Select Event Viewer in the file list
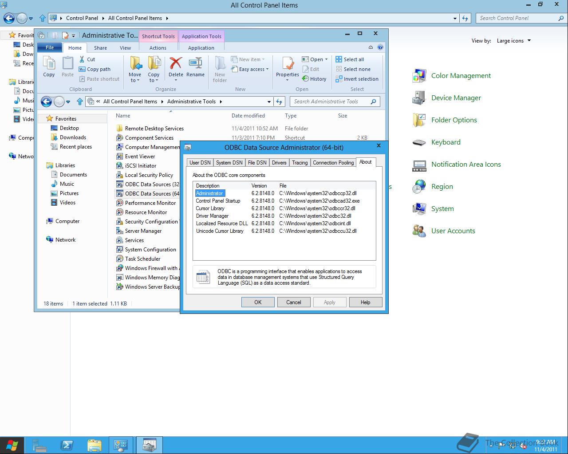Screen dimensions: 568x454 pyautogui.click(x=140, y=157)
